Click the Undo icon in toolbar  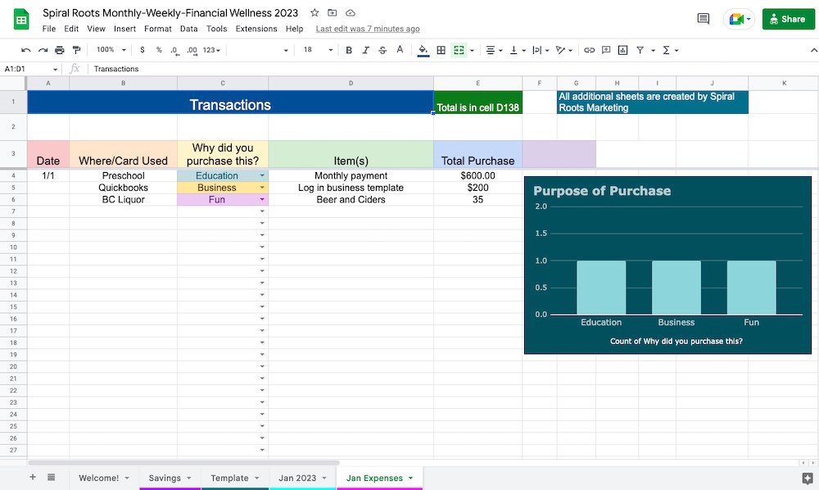point(26,50)
